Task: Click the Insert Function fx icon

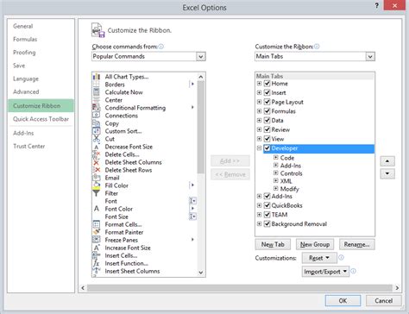Action: [97, 263]
